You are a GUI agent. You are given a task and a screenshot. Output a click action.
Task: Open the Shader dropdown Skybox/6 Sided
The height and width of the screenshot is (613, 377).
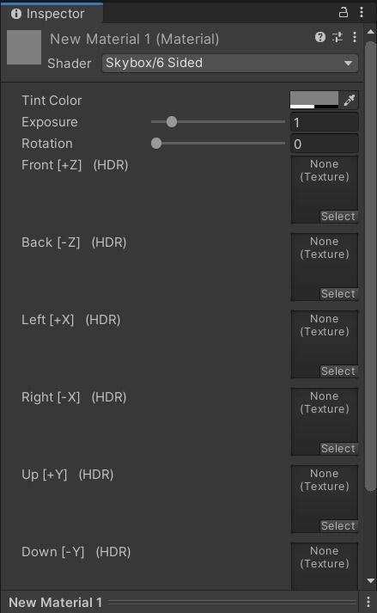229,63
